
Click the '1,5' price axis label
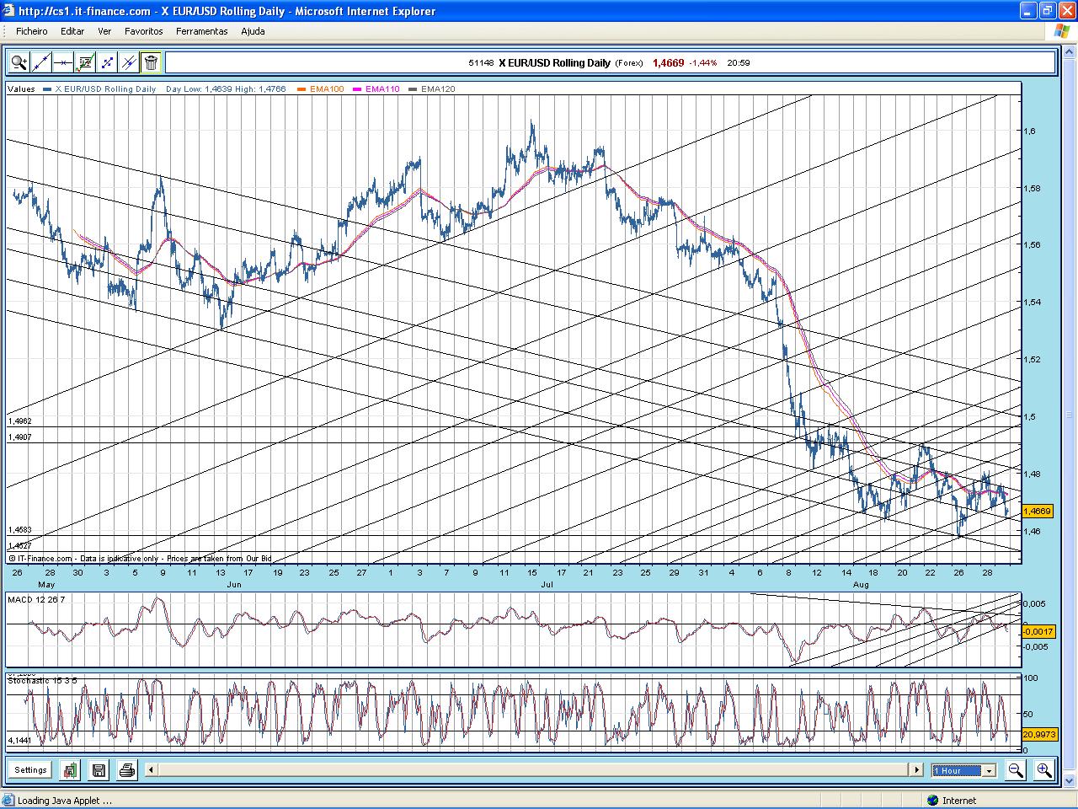click(1030, 417)
